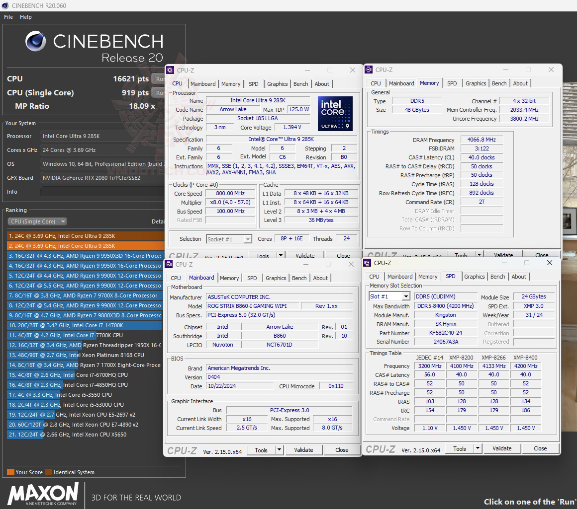
Task: Click the Info input field in Cinebench
Action: pyautogui.click(x=102, y=192)
